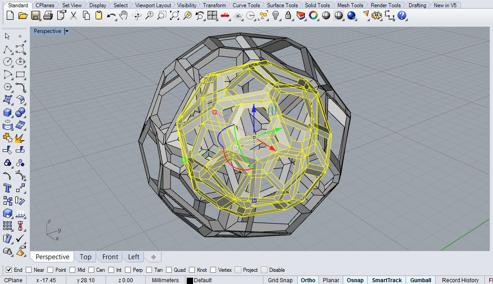Toggle Record History in status bar
Screen dimensions: 493x284
point(461,280)
